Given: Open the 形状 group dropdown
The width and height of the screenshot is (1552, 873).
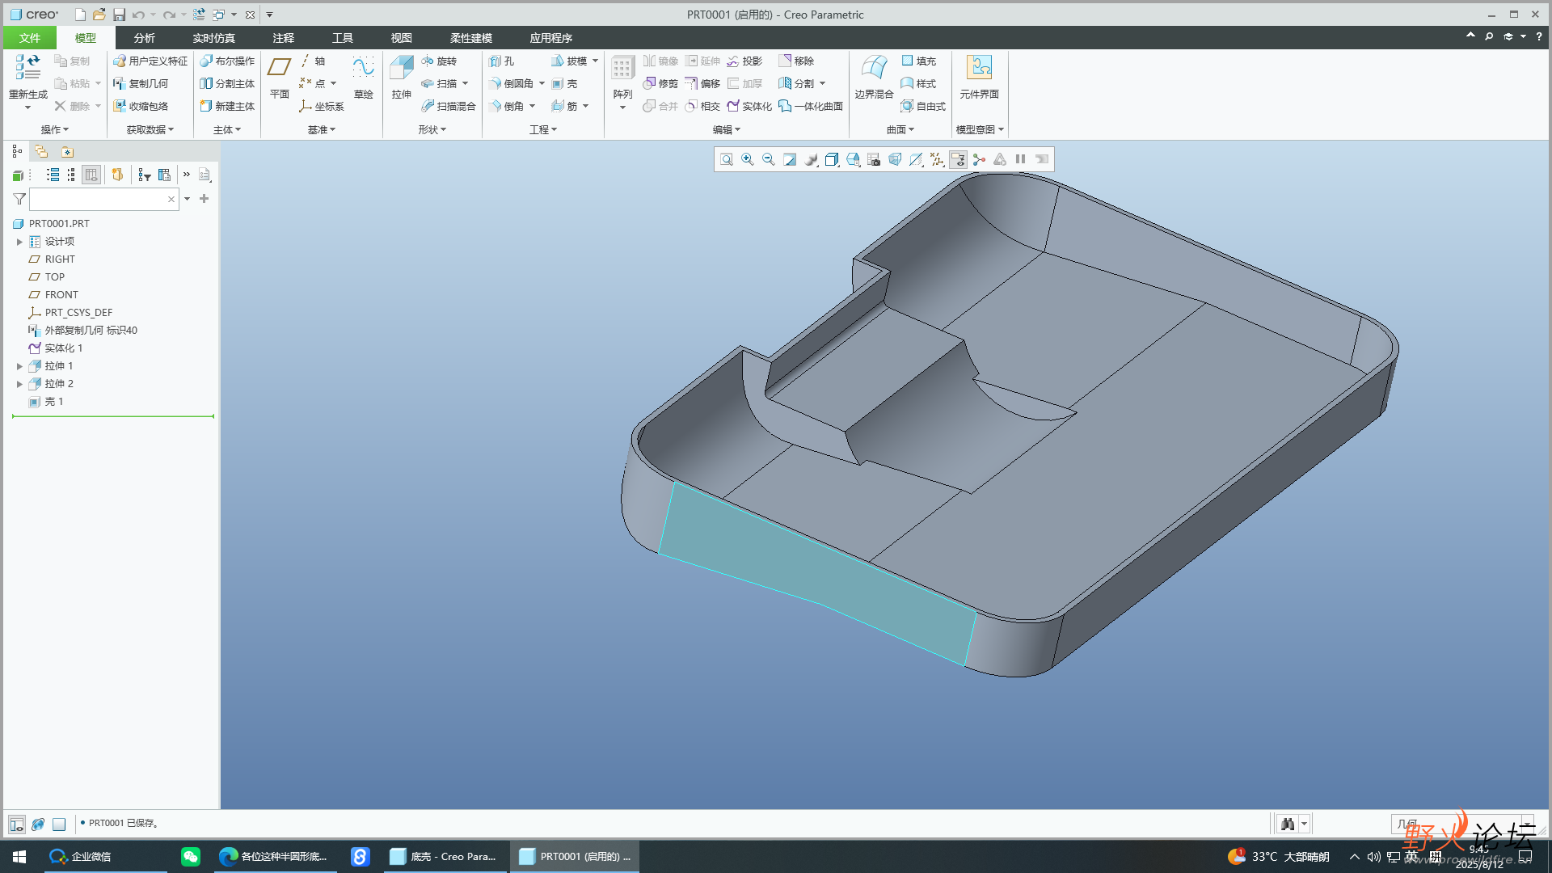Looking at the screenshot, I should (432, 129).
